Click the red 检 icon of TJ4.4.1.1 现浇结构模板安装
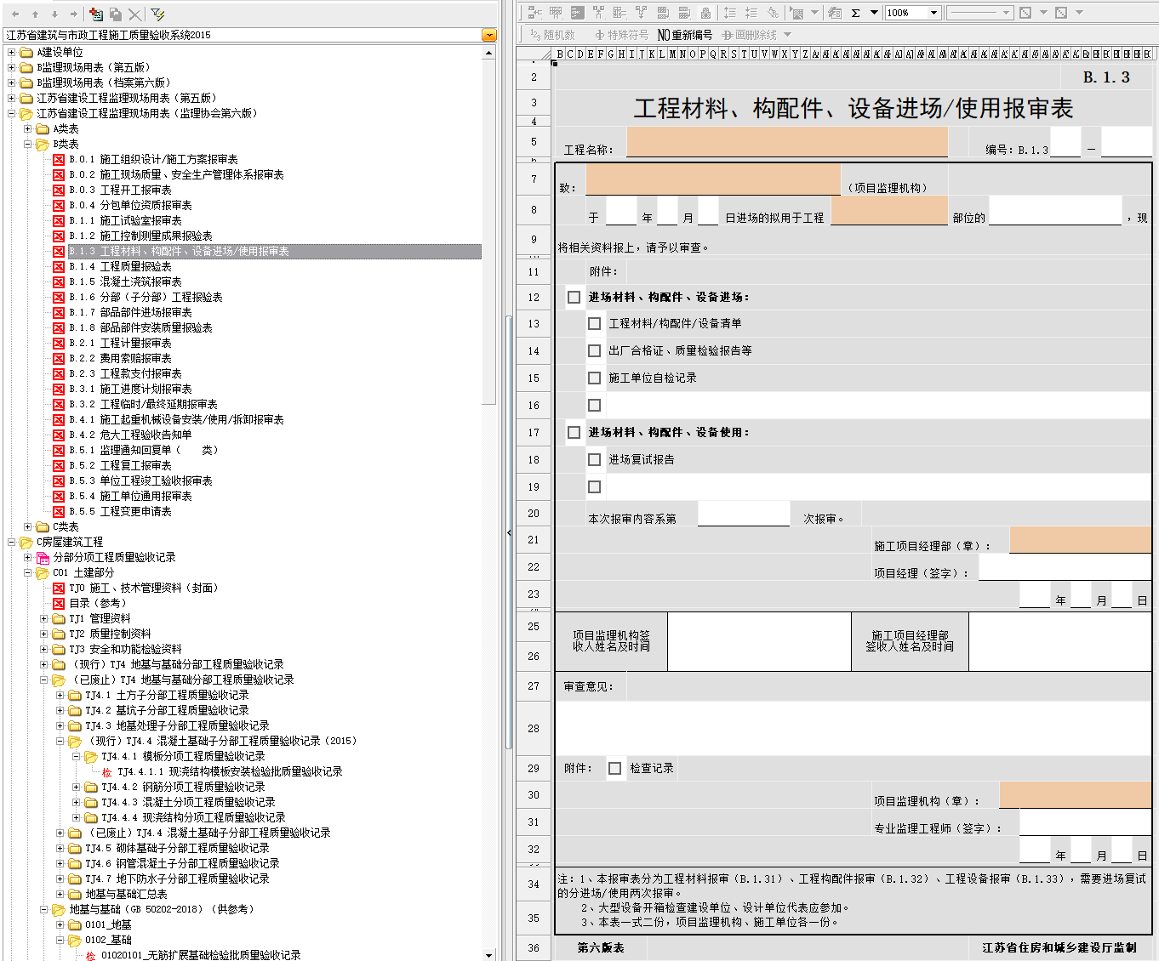Image resolution: width=1159 pixels, height=961 pixels. point(107,772)
